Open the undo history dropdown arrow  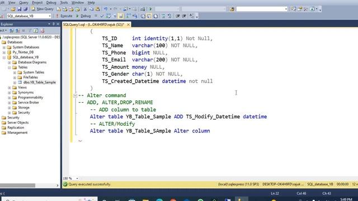point(111,9)
